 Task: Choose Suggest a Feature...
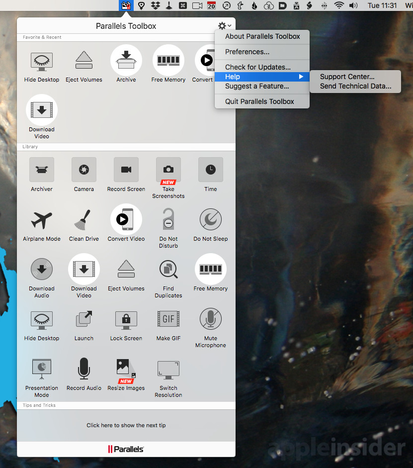pos(262,86)
